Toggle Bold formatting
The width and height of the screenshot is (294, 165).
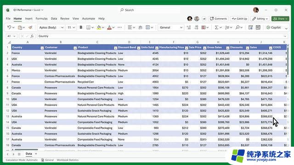pyautogui.click(x=81, y=27)
